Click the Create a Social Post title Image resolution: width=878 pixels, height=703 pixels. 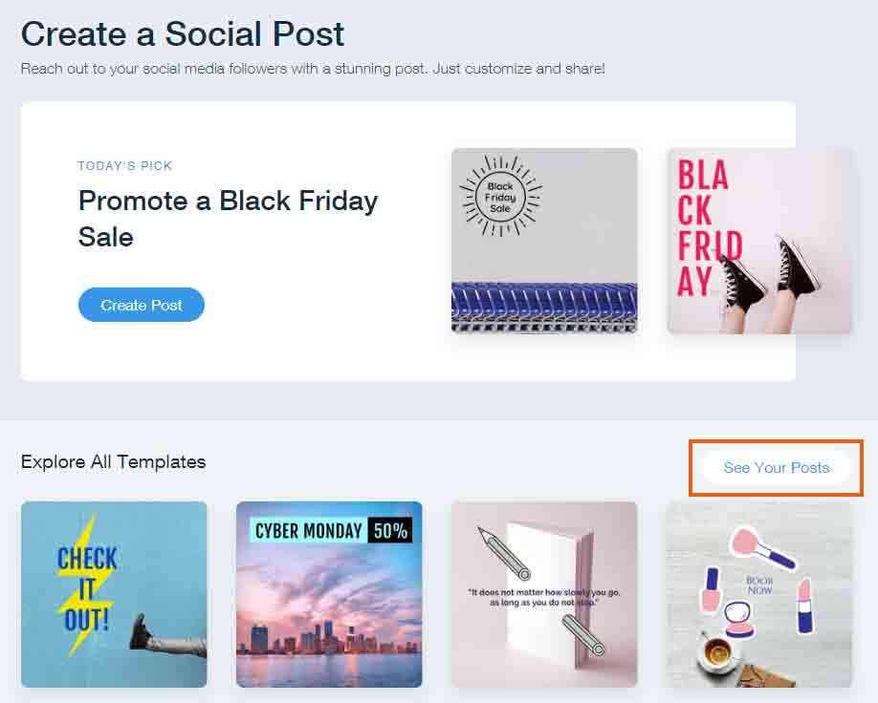[x=183, y=33]
